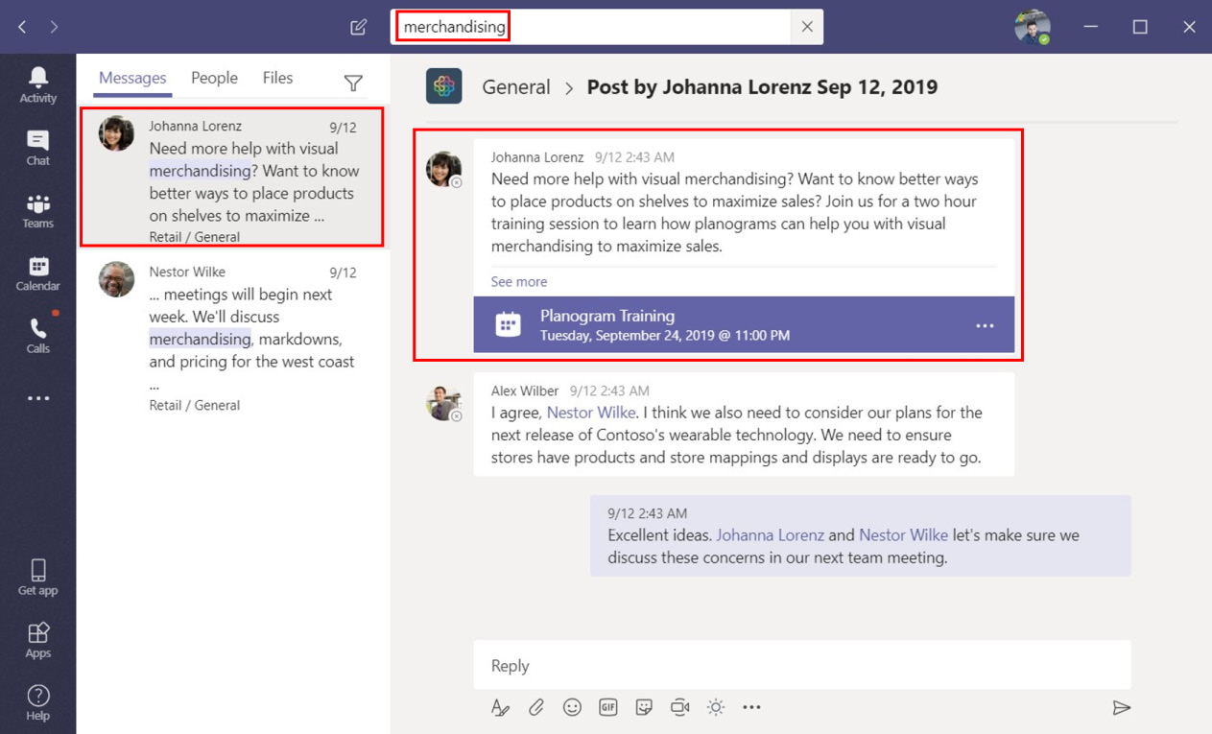Viewport: 1212px width, 734px height.
Task: Open Help in sidebar
Action: click(38, 702)
